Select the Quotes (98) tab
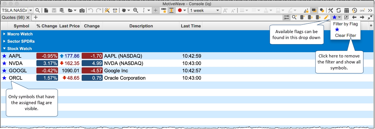Screen dimensions: 375x129 point(14,17)
